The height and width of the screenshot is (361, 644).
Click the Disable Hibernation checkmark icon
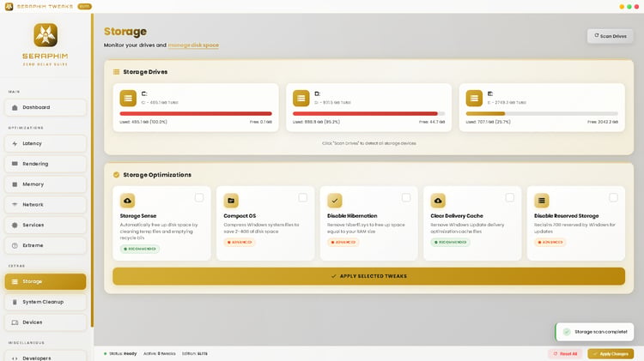tap(335, 201)
